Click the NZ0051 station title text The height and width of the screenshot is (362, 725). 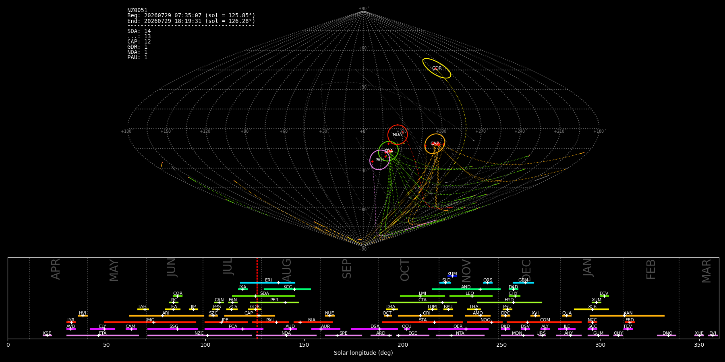tap(137, 10)
